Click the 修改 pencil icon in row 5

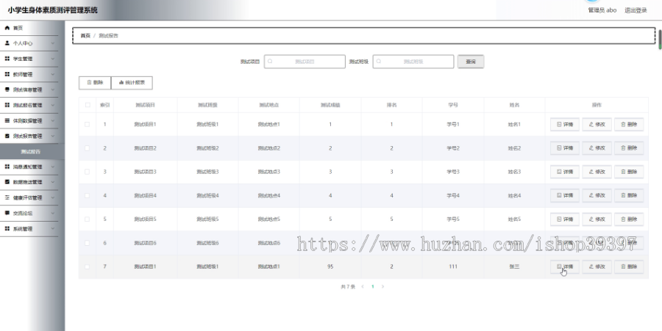click(x=591, y=219)
